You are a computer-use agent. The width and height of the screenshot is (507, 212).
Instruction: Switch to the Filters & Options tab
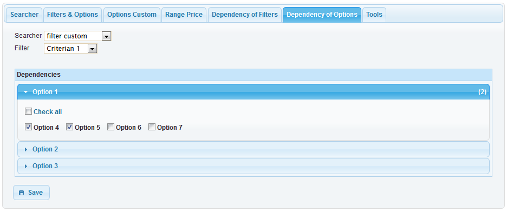click(73, 15)
